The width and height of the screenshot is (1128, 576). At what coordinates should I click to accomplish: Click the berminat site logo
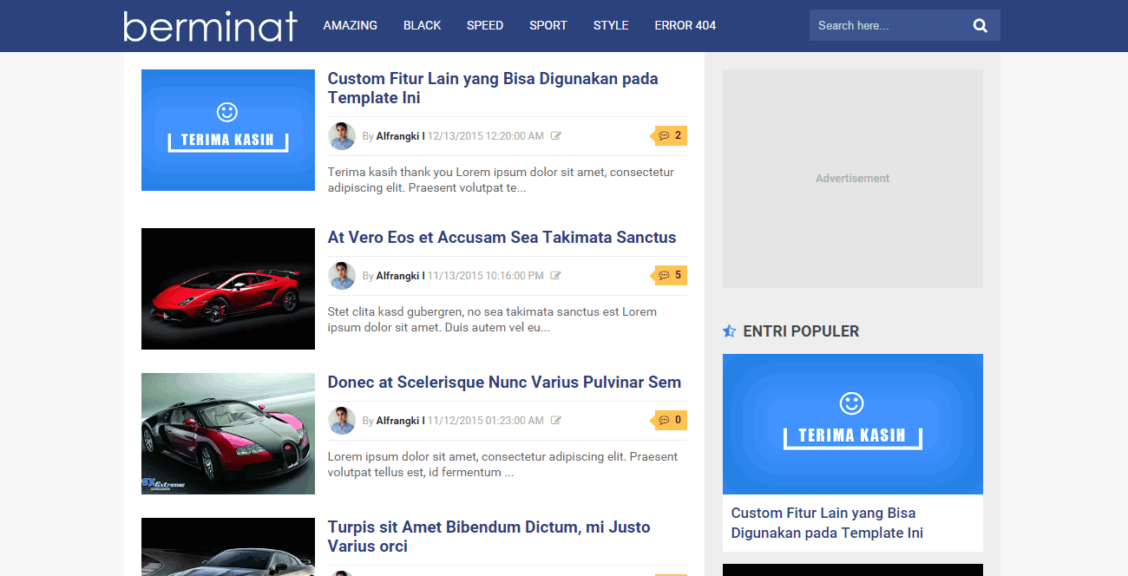tap(210, 26)
